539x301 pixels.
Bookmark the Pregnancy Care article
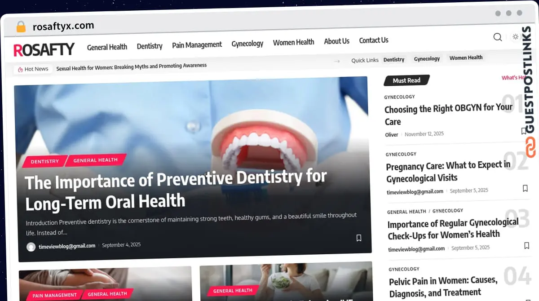(525, 188)
